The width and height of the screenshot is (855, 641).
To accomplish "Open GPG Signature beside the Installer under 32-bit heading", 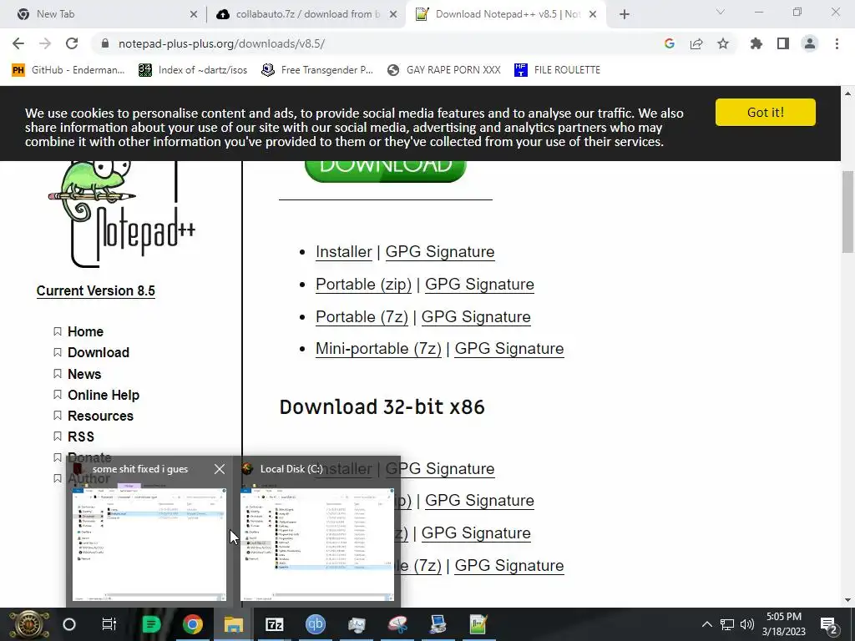I will click(440, 469).
